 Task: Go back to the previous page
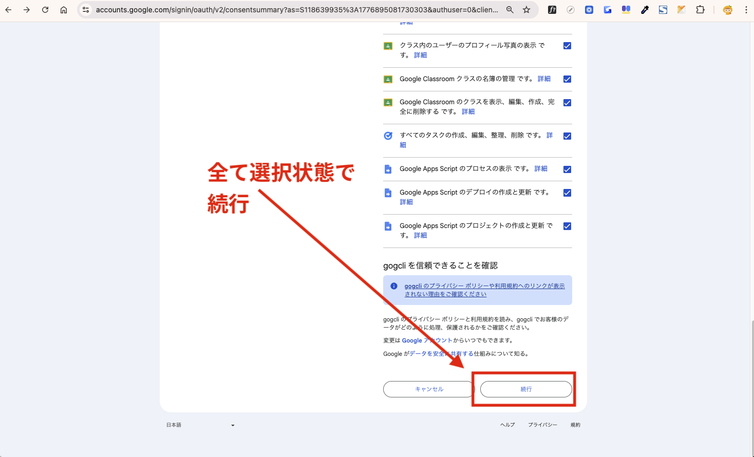click(8, 10)
